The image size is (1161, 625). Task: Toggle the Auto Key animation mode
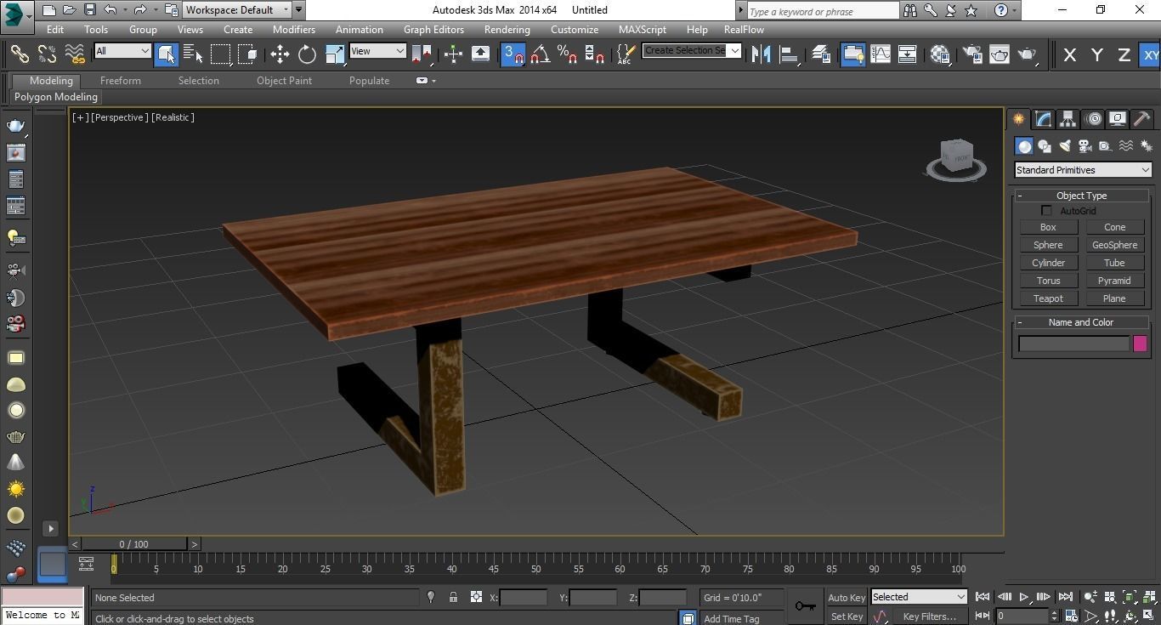[x=847, y=598]
